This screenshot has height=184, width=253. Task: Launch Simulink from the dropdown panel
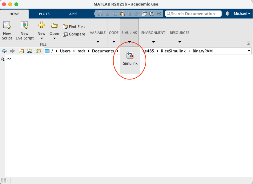(x=130, y=59)
